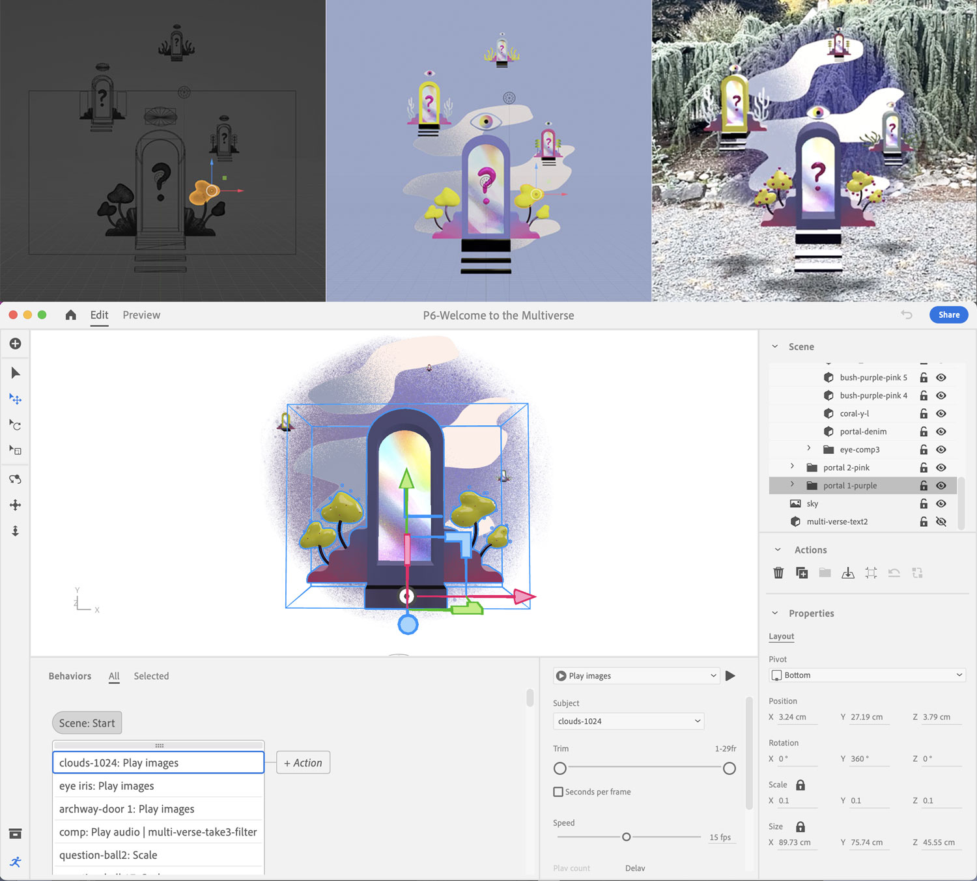Screen dimensions: 977x881
Task: Hide the multi-verse-text2 layer
Action: (941, 522)
